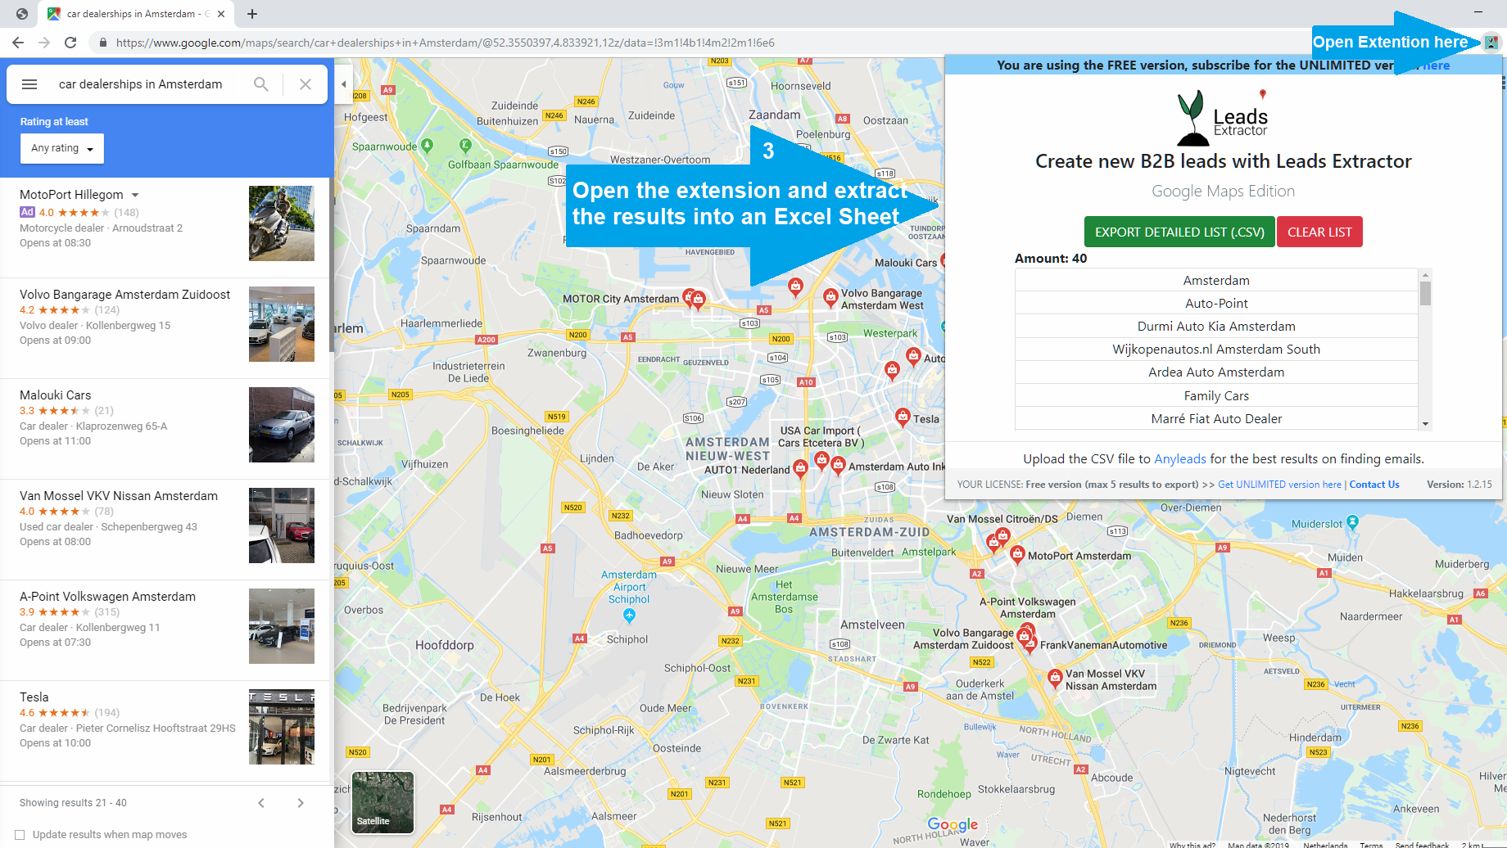Go forward in browser history

[x=44, y=43]
